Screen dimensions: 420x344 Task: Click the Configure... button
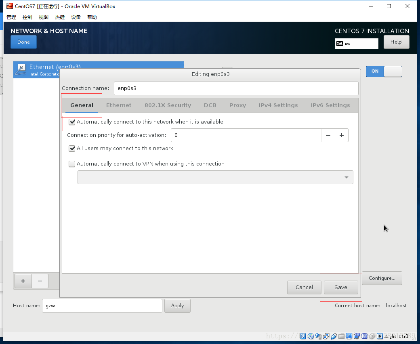pyautogui.click(x=382, y=278)
